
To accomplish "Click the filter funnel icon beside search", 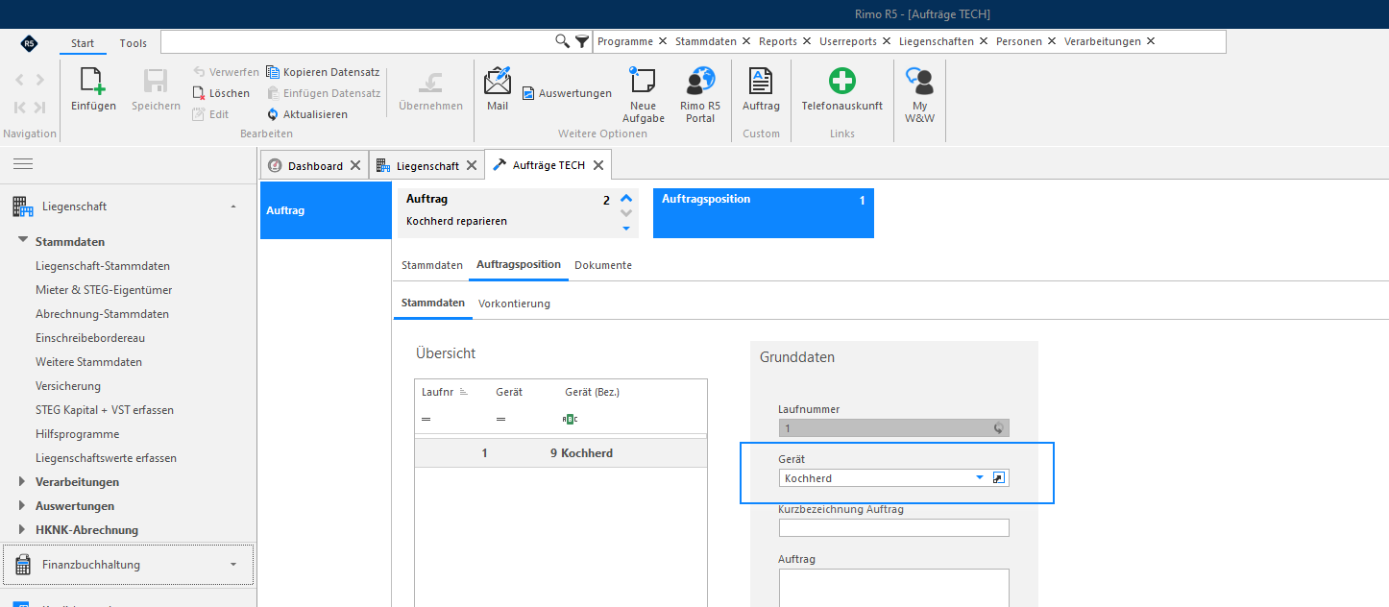I will pyautogui.click(x=581, y=41).
